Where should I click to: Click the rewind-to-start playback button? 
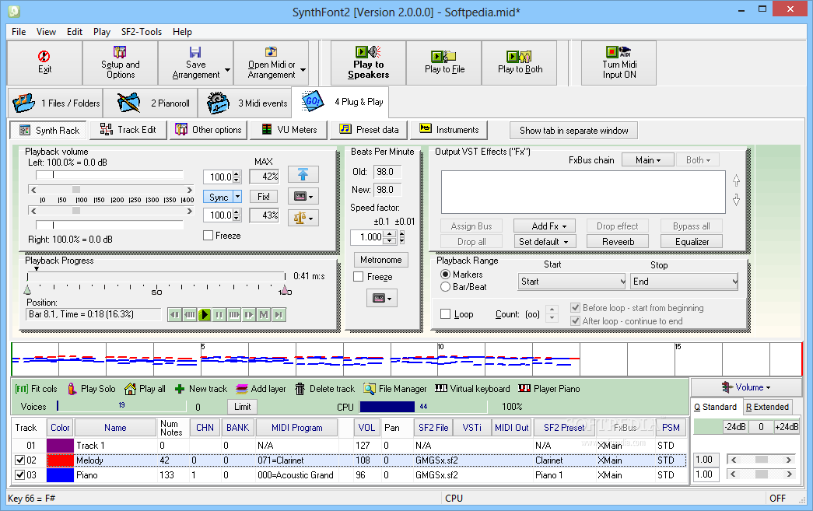[x=175, y=314]
